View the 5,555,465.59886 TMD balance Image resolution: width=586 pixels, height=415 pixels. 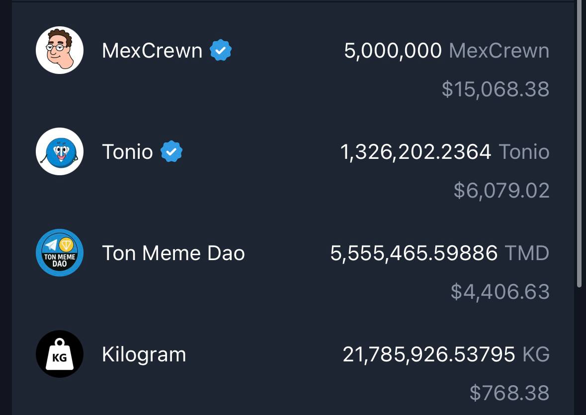click(x=440, y=253)
